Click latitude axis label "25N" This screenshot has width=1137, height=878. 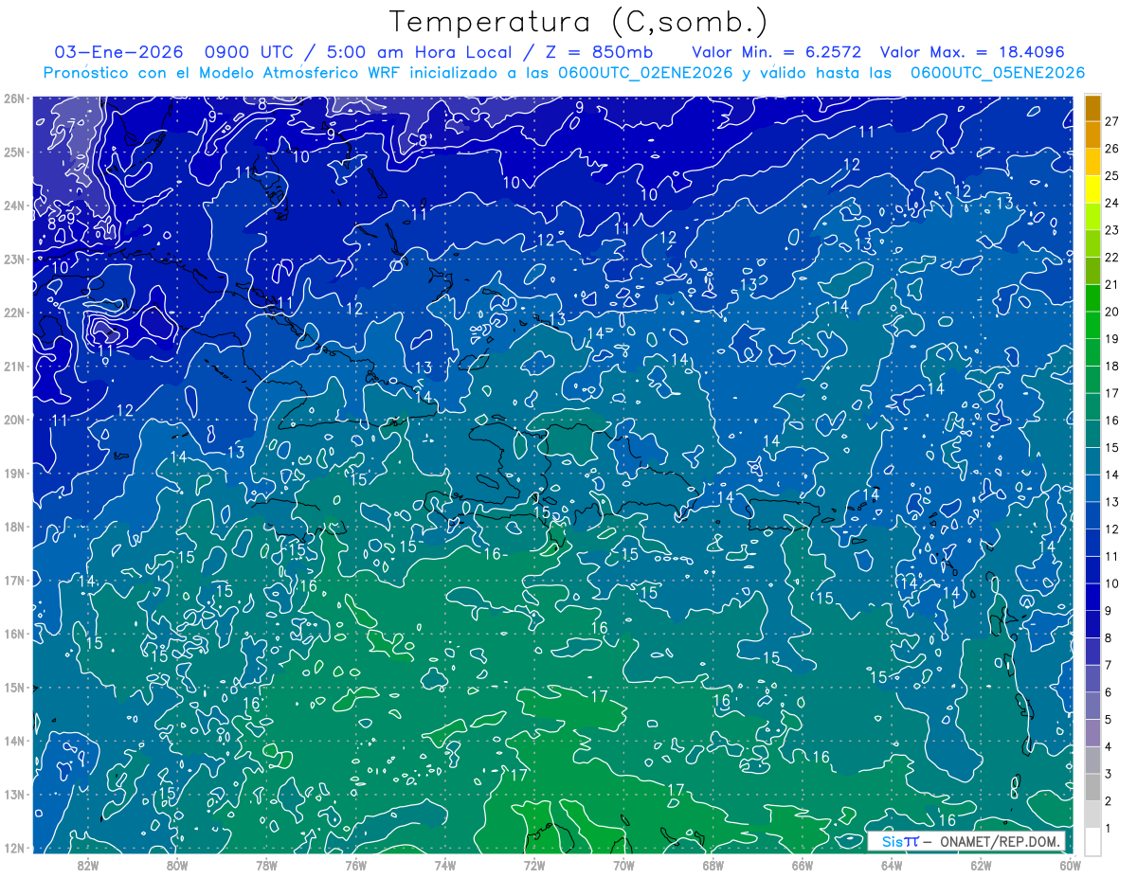click(x=13, y=152)
